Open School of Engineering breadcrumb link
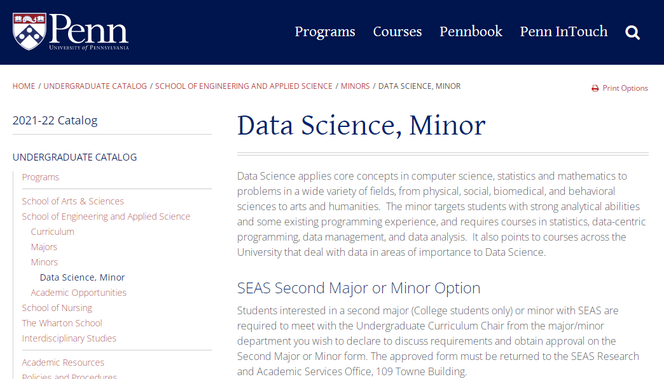The image size is (664, 379). tap(244, 86)
